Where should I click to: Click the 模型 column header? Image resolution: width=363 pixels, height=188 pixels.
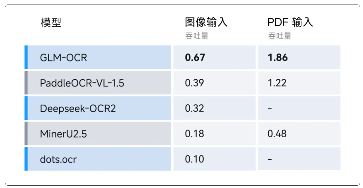click(51, 23)
